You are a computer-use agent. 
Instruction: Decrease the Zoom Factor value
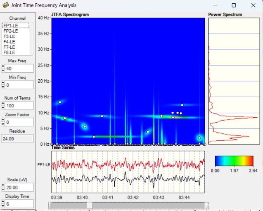pos(3,124)
